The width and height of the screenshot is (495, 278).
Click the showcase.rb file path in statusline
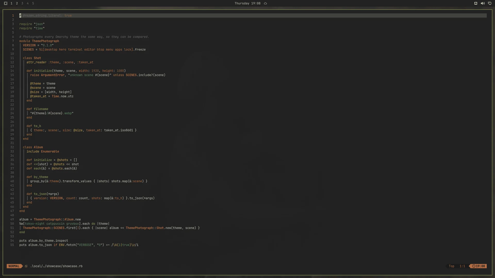(56, 266)
